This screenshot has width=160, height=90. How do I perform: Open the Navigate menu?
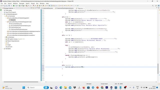pos(22,3)
